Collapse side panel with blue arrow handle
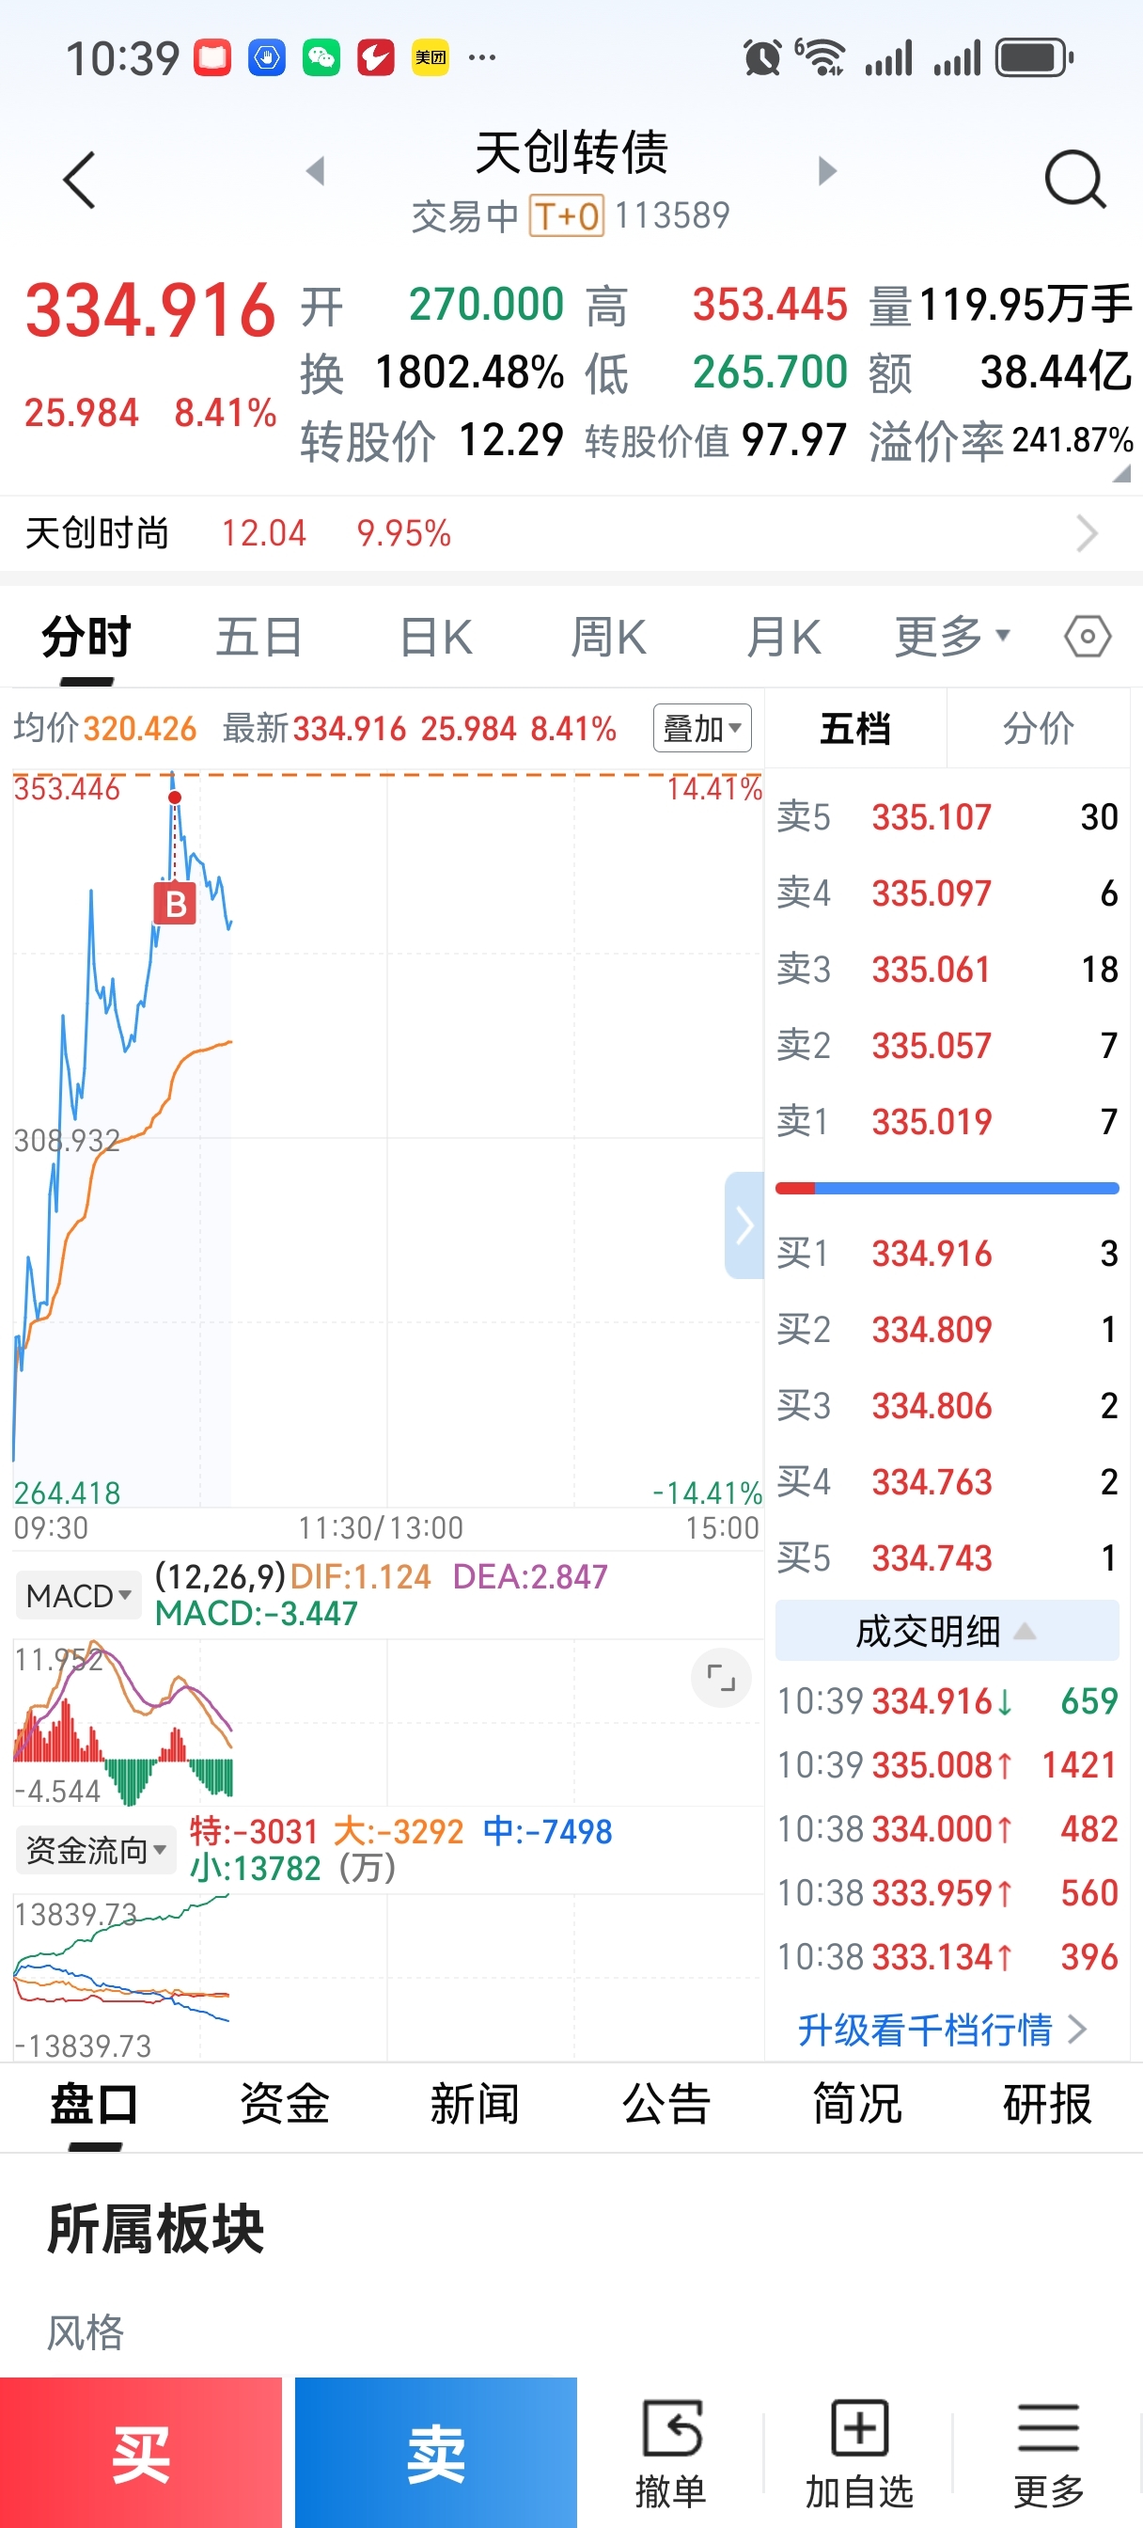Viewport: 1143px width, 2528px height. (x=744, y=1224)
